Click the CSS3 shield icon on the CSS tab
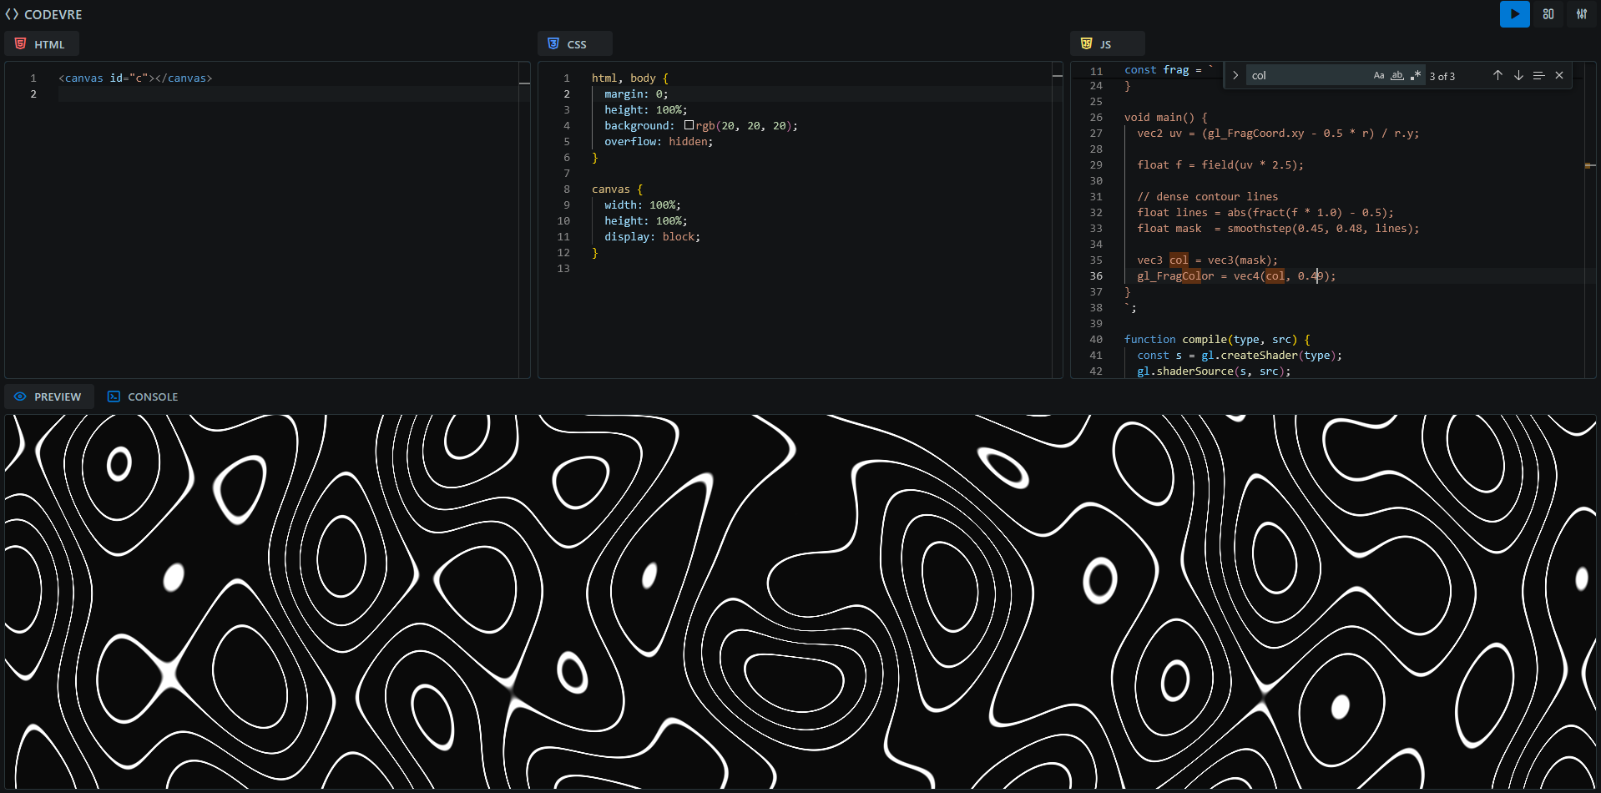The image size is (1601, 793). [x=553, y=43]
